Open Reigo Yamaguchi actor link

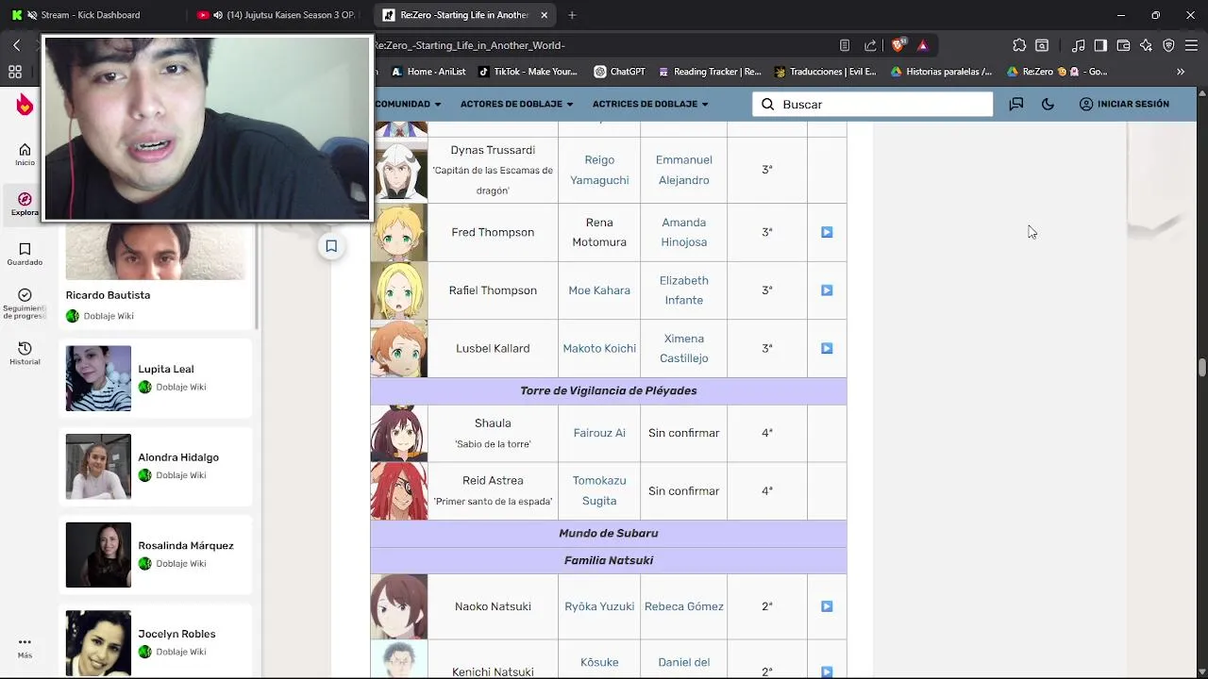(599, 170)
